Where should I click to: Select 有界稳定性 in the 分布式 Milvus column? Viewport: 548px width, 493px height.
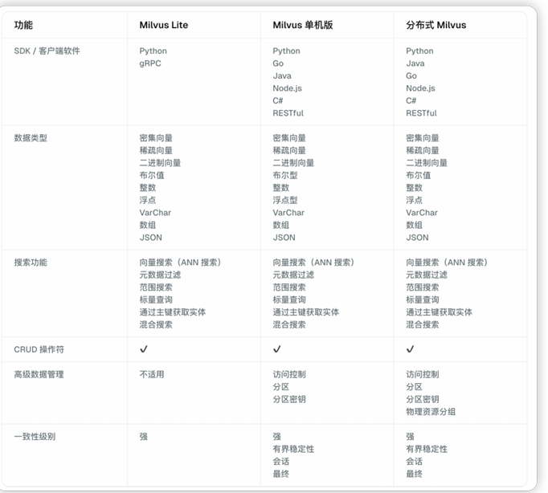[x=427, y=449]
